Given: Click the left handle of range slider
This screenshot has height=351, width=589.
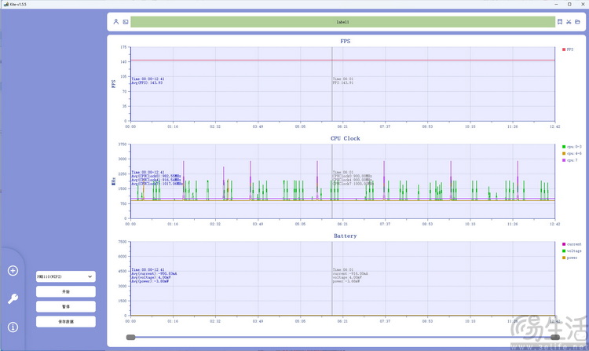Looking at the screenshot, I should pyautogui.click(x=131, y=337).
